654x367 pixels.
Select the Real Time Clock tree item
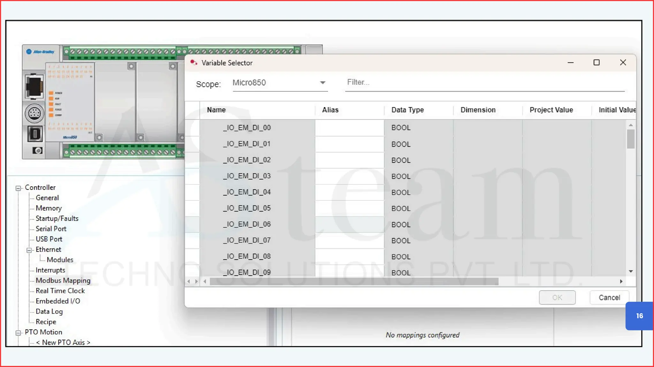(x=60, y=291)
